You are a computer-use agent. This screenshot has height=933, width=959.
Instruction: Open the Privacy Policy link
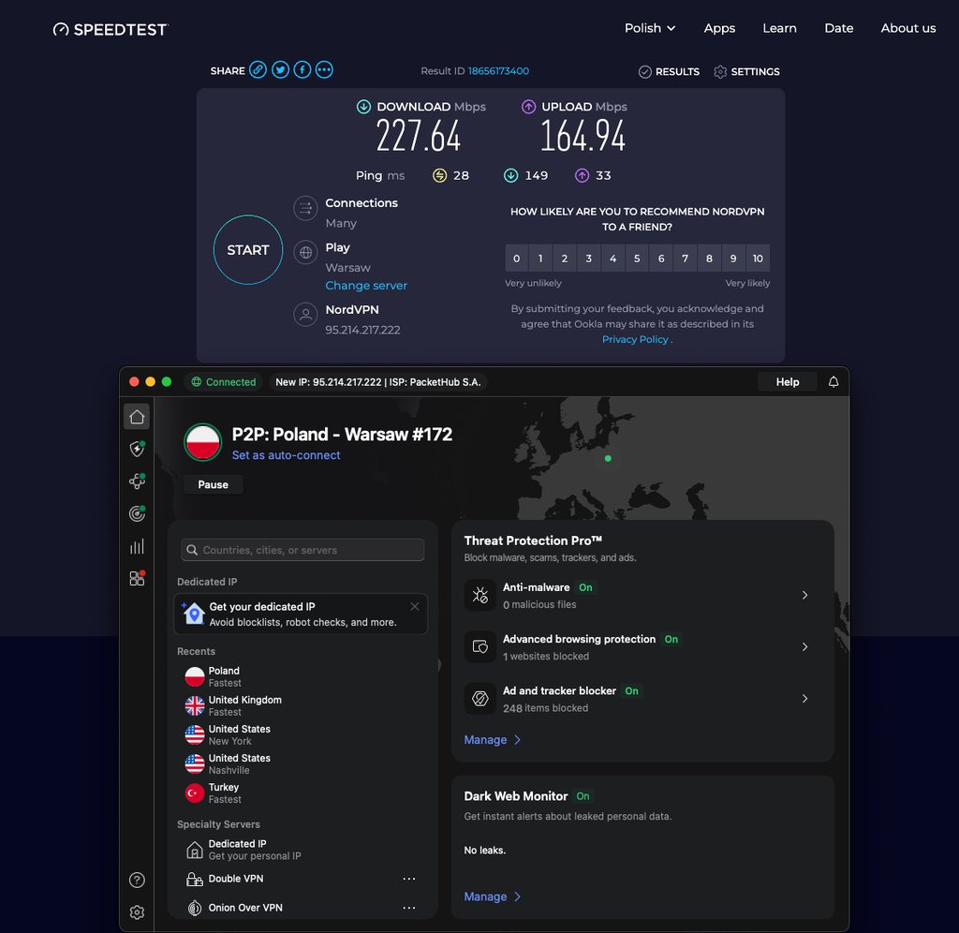(x=635, y=339)
